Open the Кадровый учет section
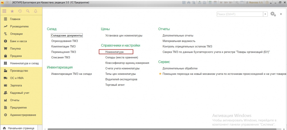 21,93
